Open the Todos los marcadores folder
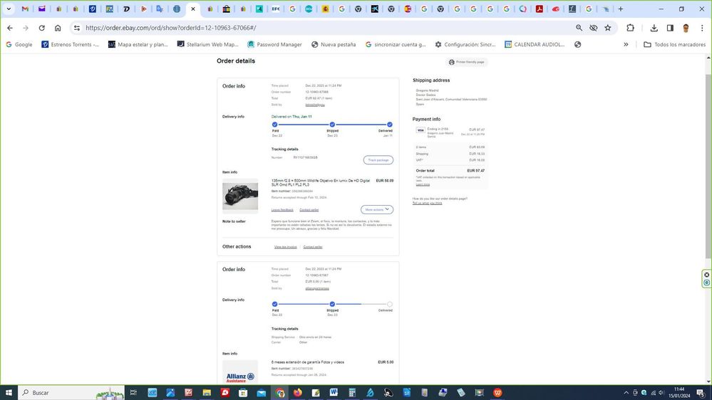This screenshot has height=400, width=712. pyautogui.click(x=674, y=44)
